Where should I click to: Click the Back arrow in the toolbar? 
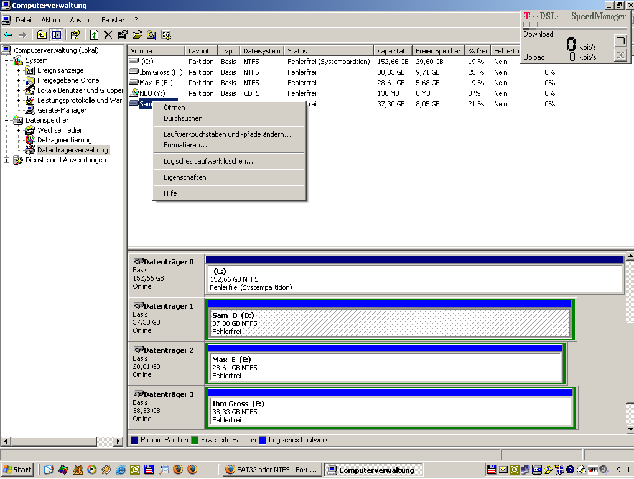pyautogui.click(x=8, y=35)
